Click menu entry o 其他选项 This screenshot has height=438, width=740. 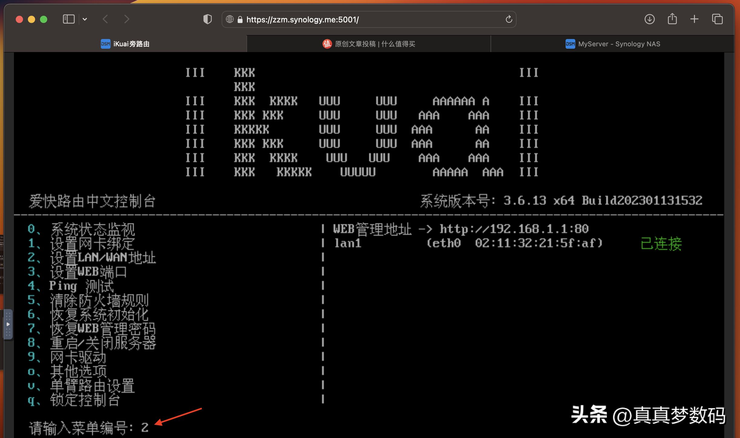(67, 371)
